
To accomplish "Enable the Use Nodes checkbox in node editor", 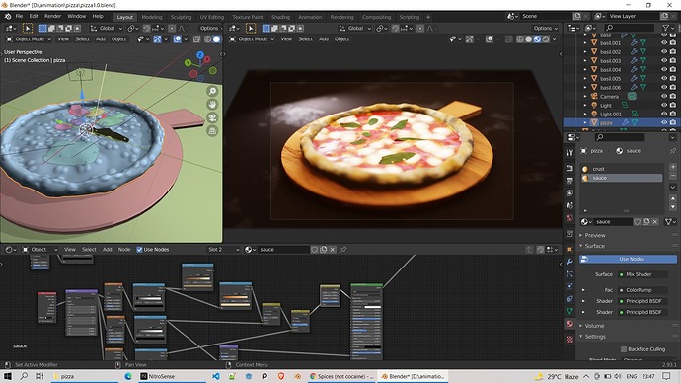I will (139, 250).
